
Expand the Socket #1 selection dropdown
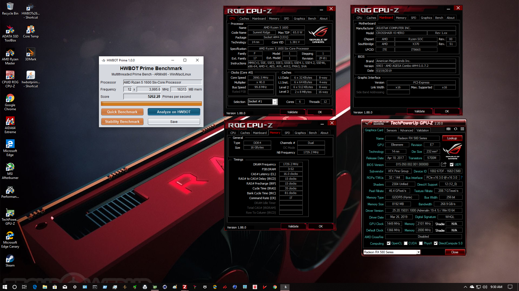(x=275, y=102)
